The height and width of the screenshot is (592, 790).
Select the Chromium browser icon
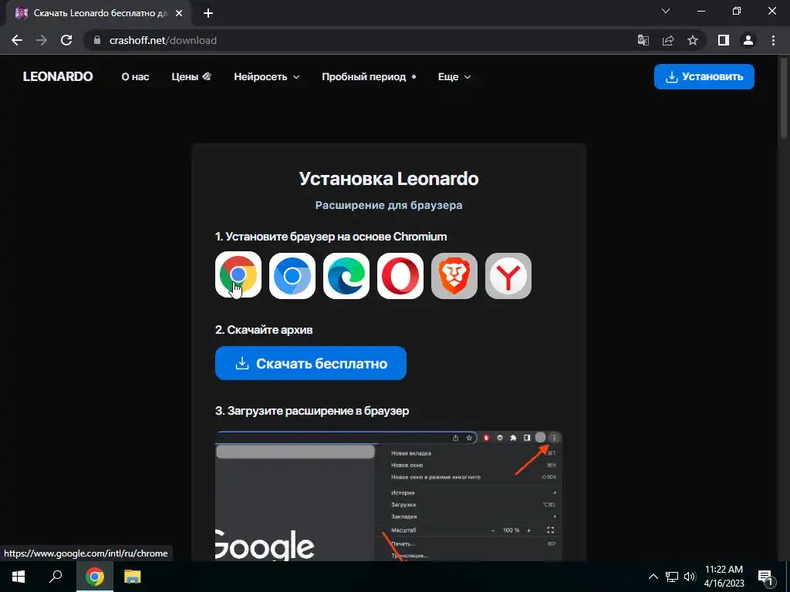pos(292,275)
